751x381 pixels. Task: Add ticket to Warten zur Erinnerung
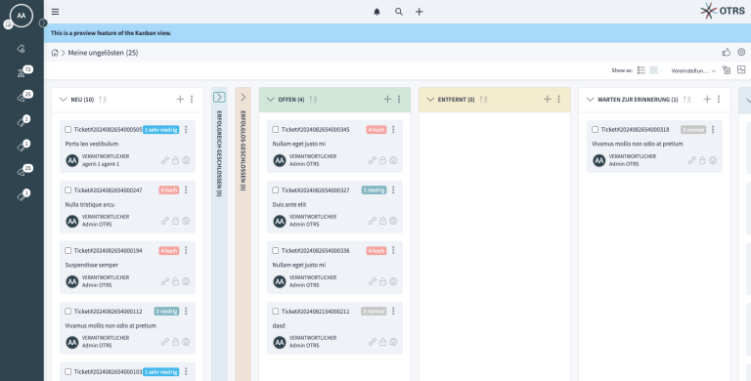click(707, 99)
